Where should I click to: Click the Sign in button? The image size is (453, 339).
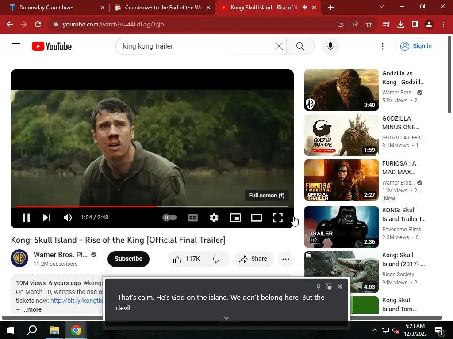[x=417, y=46]
